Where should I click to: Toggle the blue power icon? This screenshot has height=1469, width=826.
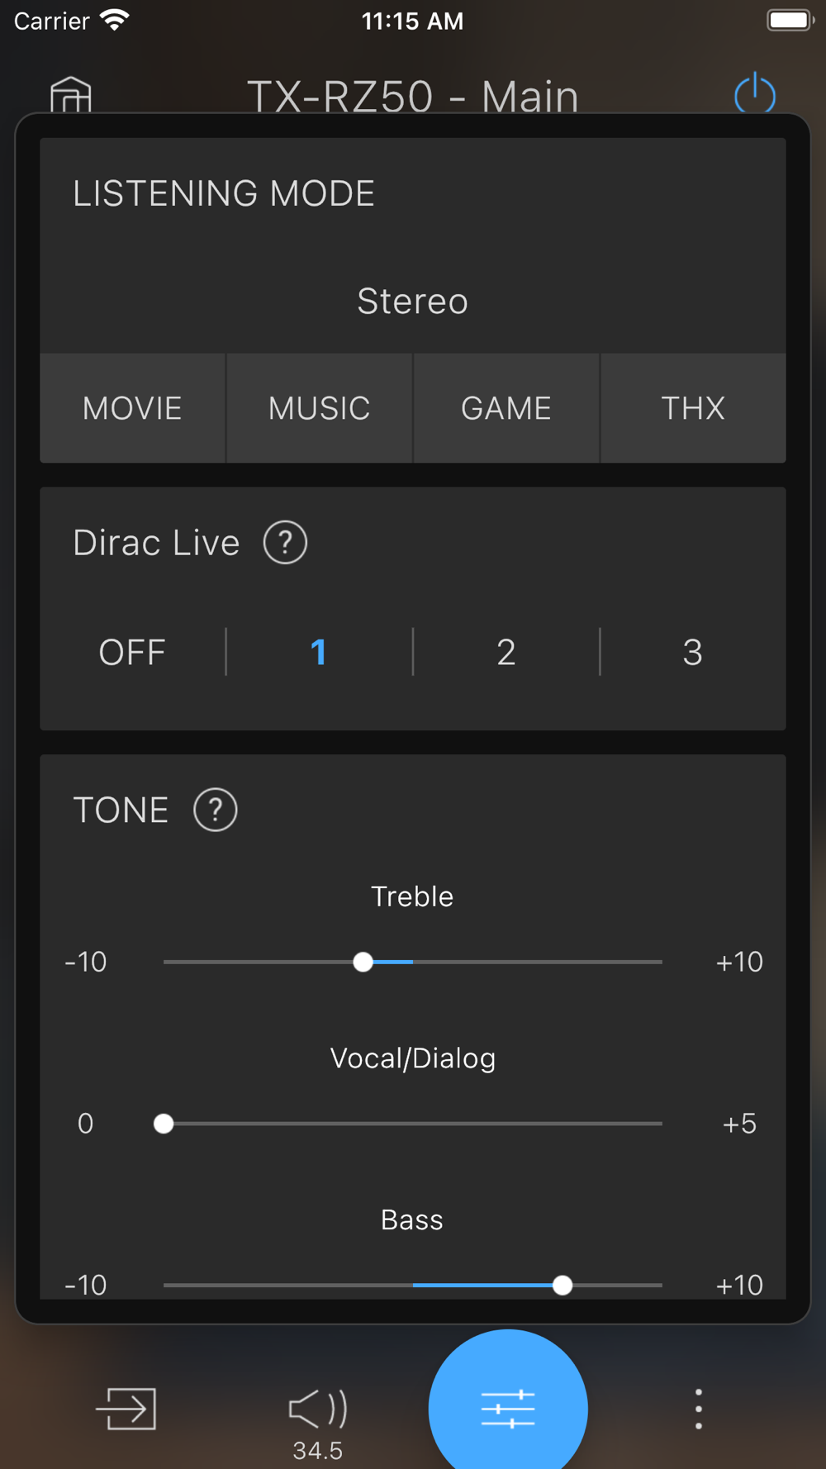pos(755,93)
